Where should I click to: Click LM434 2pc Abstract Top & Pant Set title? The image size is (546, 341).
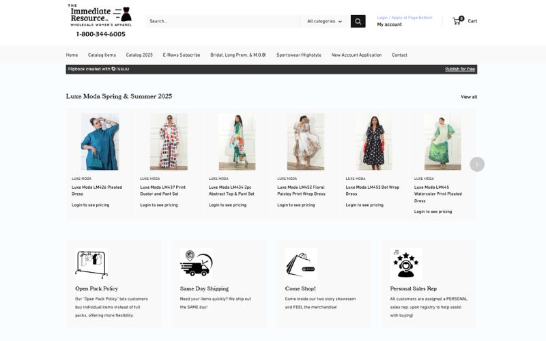click(231, 191)
